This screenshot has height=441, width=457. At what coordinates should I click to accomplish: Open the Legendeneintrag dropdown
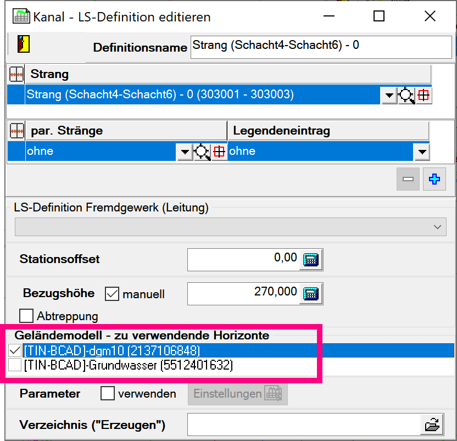coord(422,152)
